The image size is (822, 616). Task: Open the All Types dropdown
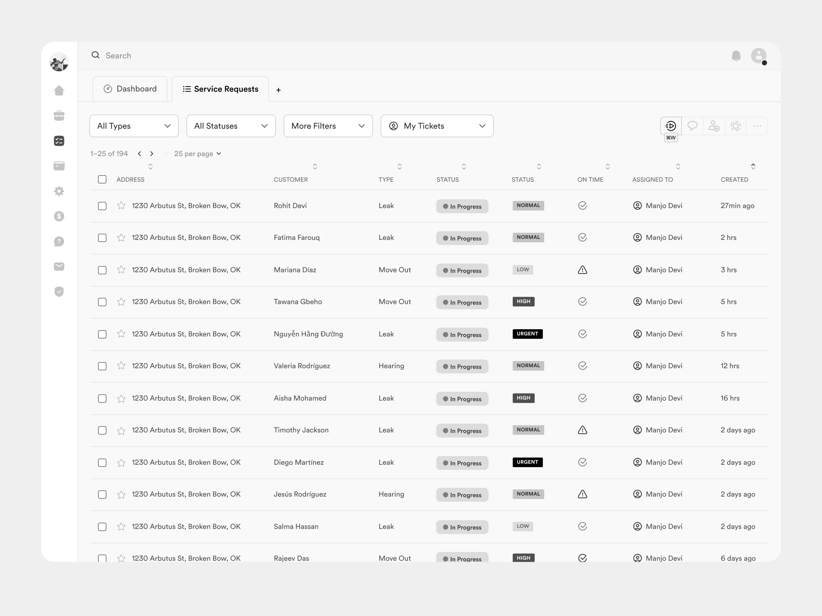134,126
